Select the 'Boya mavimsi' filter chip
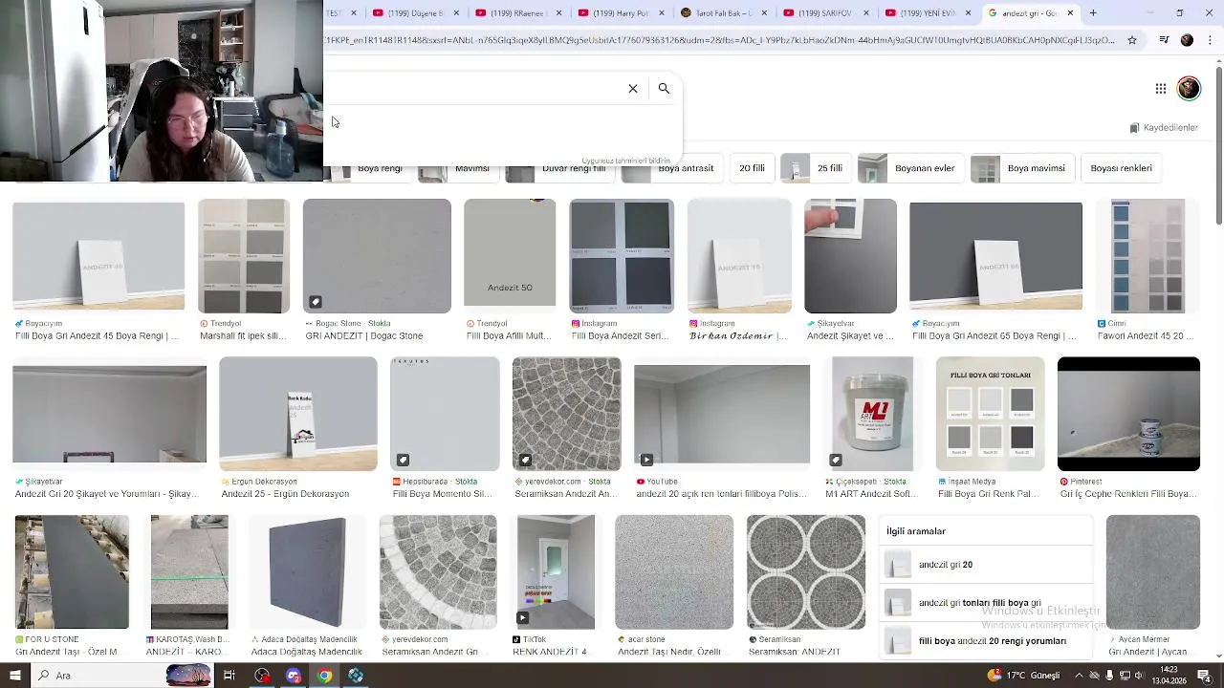The image size is (1224, 688). coord(1021,168)
